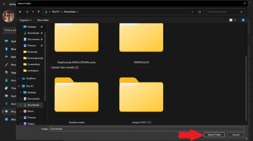
Task: Expand Desktop under This PC
Action: [20, 93]
